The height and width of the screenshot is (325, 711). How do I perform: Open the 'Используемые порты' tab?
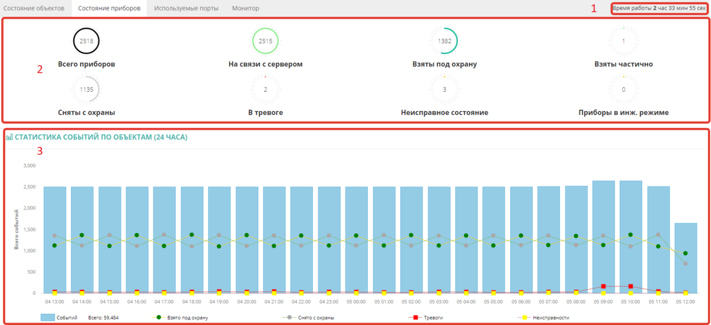pos(186,8)
